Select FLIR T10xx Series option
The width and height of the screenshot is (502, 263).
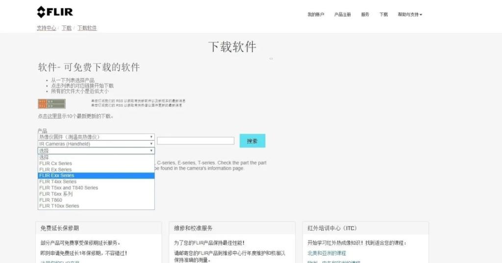[96, 206]
